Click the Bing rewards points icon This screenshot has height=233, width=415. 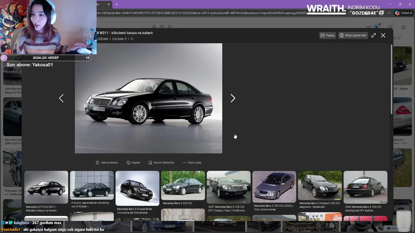(376, 27)
